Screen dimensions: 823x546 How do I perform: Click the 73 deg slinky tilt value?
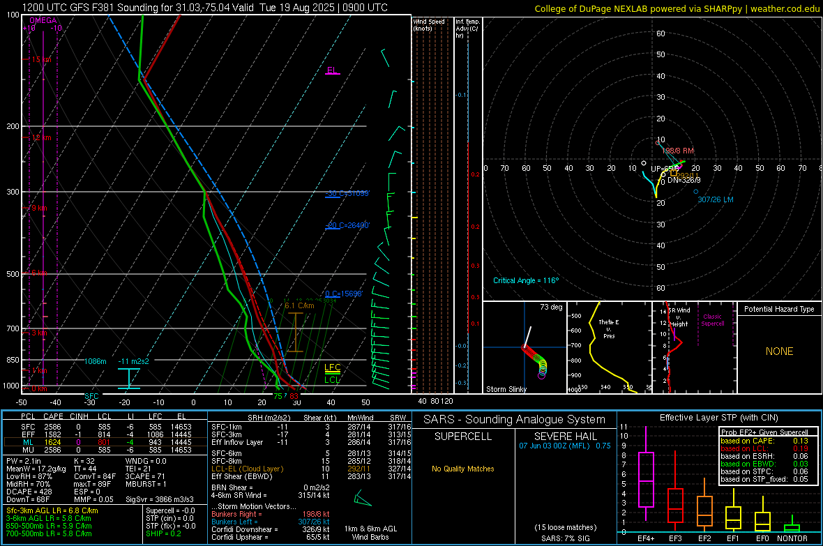[551, 307]
